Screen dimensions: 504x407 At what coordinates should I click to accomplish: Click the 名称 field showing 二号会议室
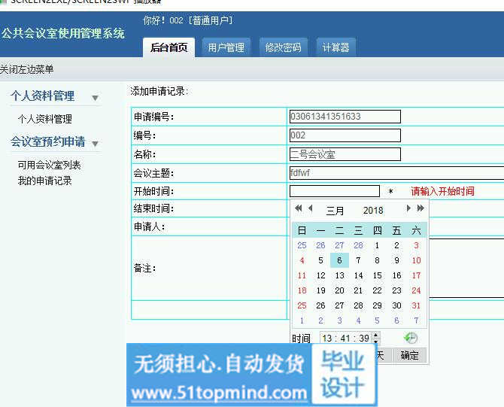(x=345, y=154)
